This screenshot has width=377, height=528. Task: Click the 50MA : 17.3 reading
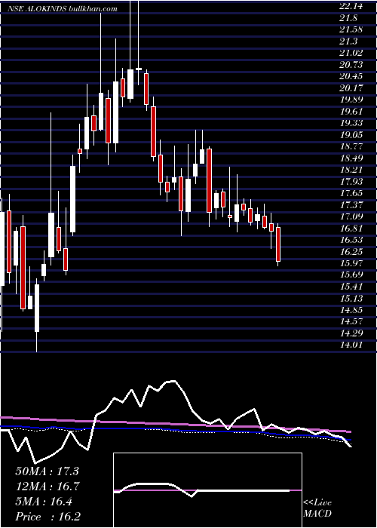(x=47, y=471)
